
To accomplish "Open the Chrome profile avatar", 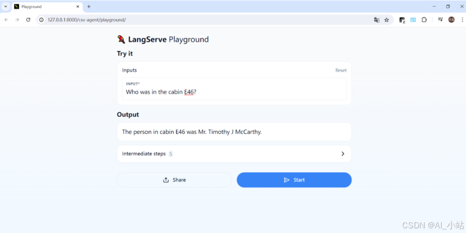I will (x=451, y=20).
